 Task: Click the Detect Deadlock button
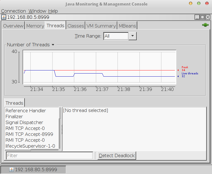tap(117, 156)
